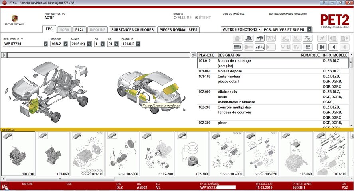Select thumbnail 102-200 belt
The image size is (354, 191).
coord(157,154)
